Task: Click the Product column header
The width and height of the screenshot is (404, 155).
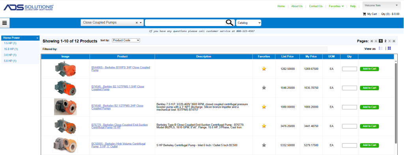Action: pyautogui.click(x=122, y=57)
